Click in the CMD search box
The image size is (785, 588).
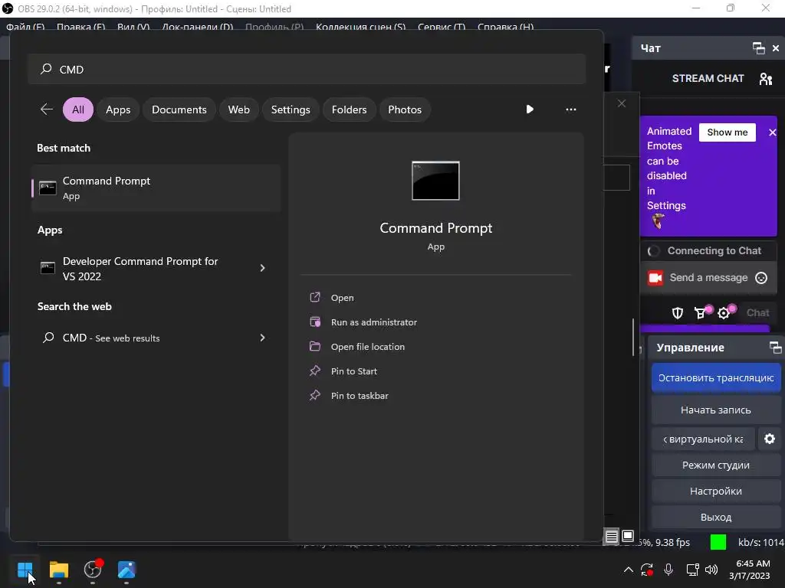pyautogui.click(x=307, y=69)
